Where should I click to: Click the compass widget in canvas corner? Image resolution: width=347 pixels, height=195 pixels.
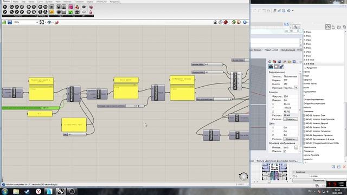coord(243,177)
